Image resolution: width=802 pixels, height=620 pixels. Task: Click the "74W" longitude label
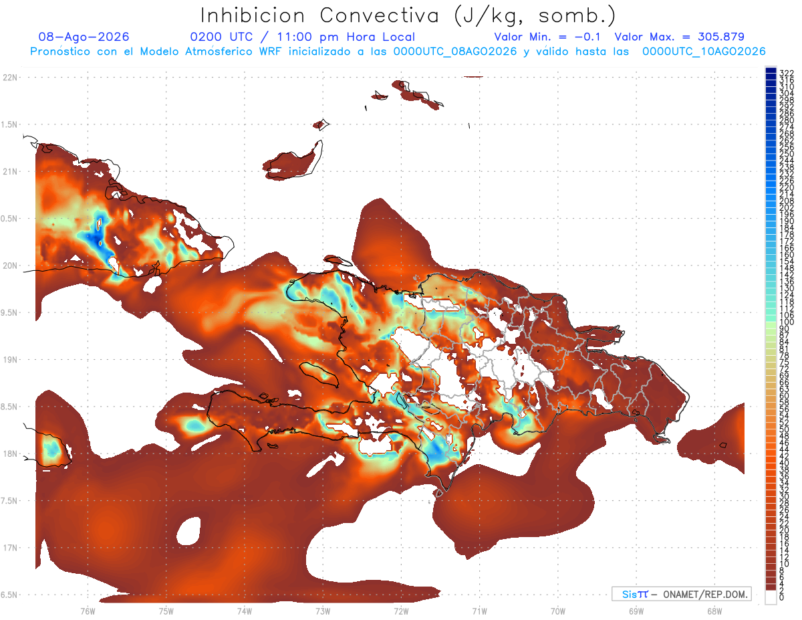click(x=245, y=611)
